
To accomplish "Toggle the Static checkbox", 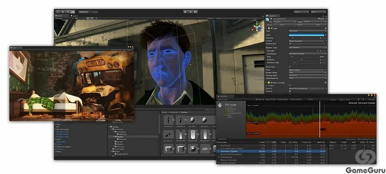I will (x=319, y=19).
